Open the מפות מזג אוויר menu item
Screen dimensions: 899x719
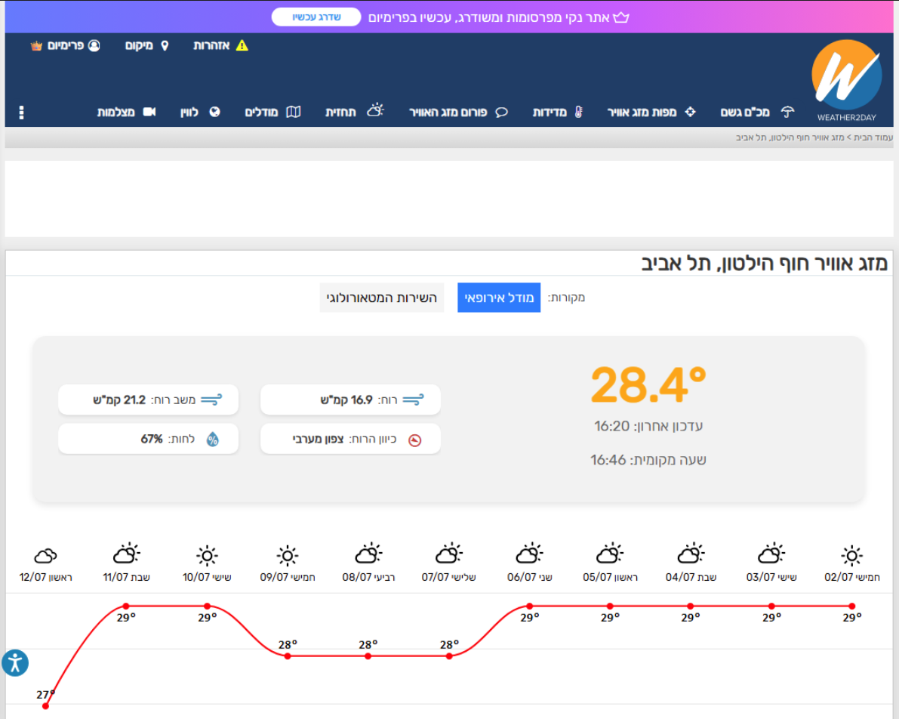642,113
